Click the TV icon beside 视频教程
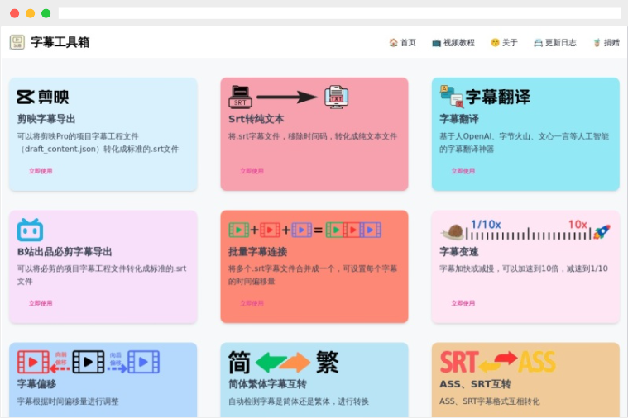Viewport: 628px width, 418px height. pyautogui.click(x=436, y=43)
